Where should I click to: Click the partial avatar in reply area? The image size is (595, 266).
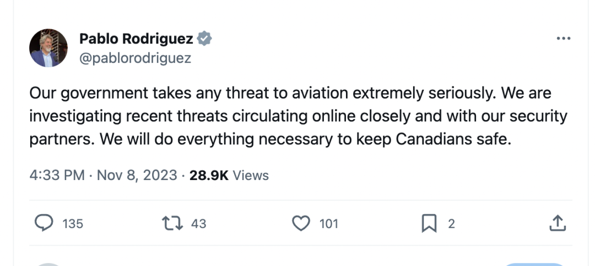(48, 264)
